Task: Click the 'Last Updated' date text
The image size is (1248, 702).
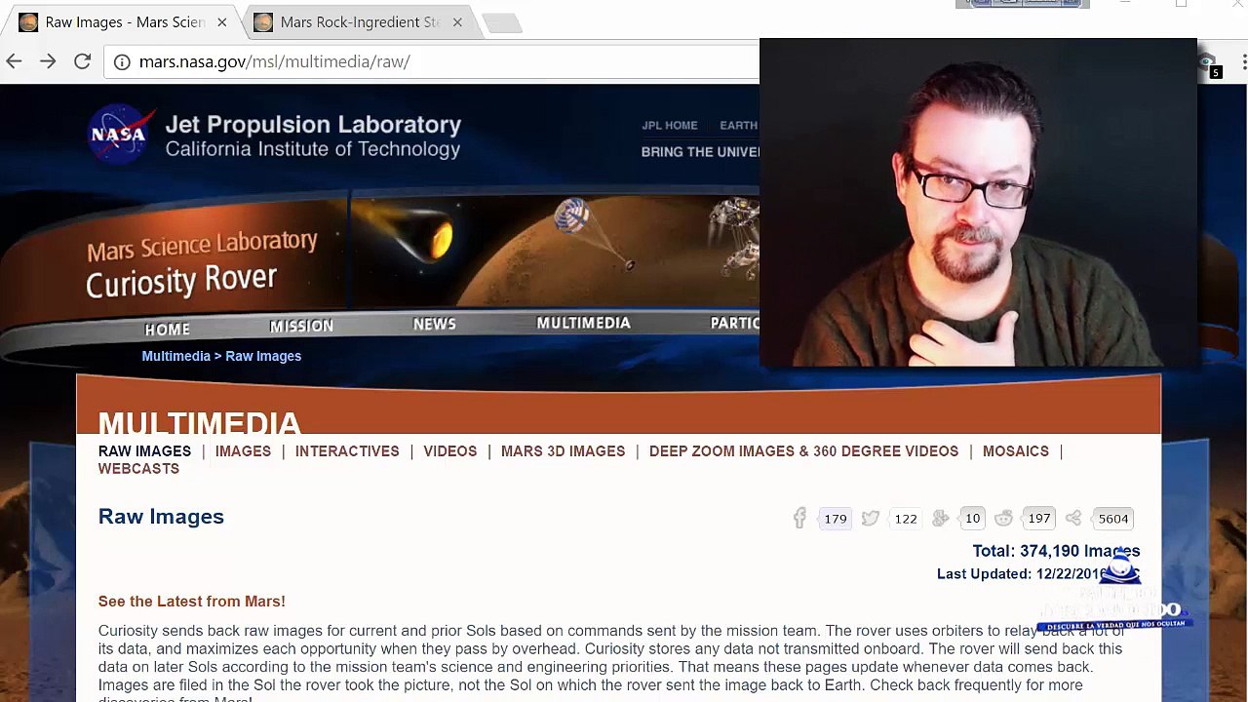Action: coord(1037,574)
